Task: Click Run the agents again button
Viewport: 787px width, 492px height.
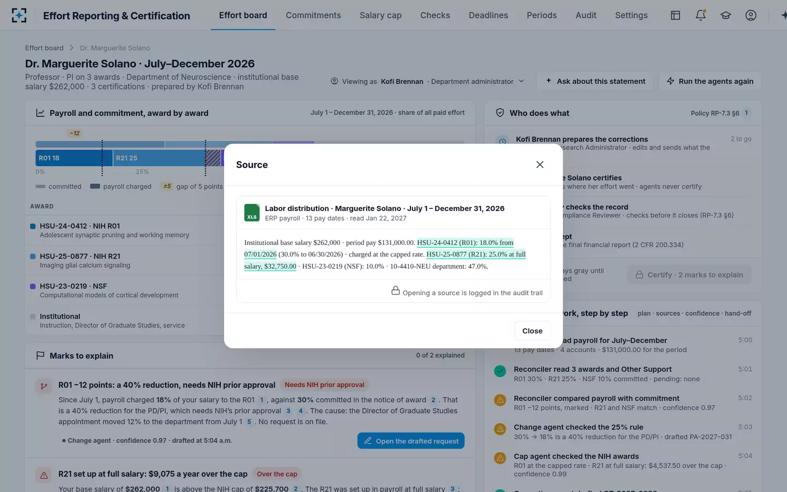Action: [x=710, y=81]
